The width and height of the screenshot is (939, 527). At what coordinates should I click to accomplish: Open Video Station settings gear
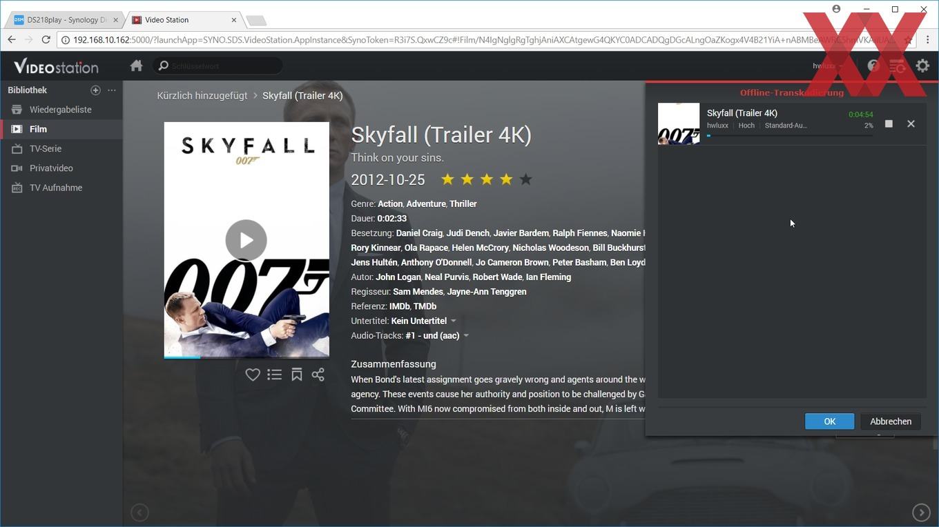pyautogui.click(x=922, y=66)
